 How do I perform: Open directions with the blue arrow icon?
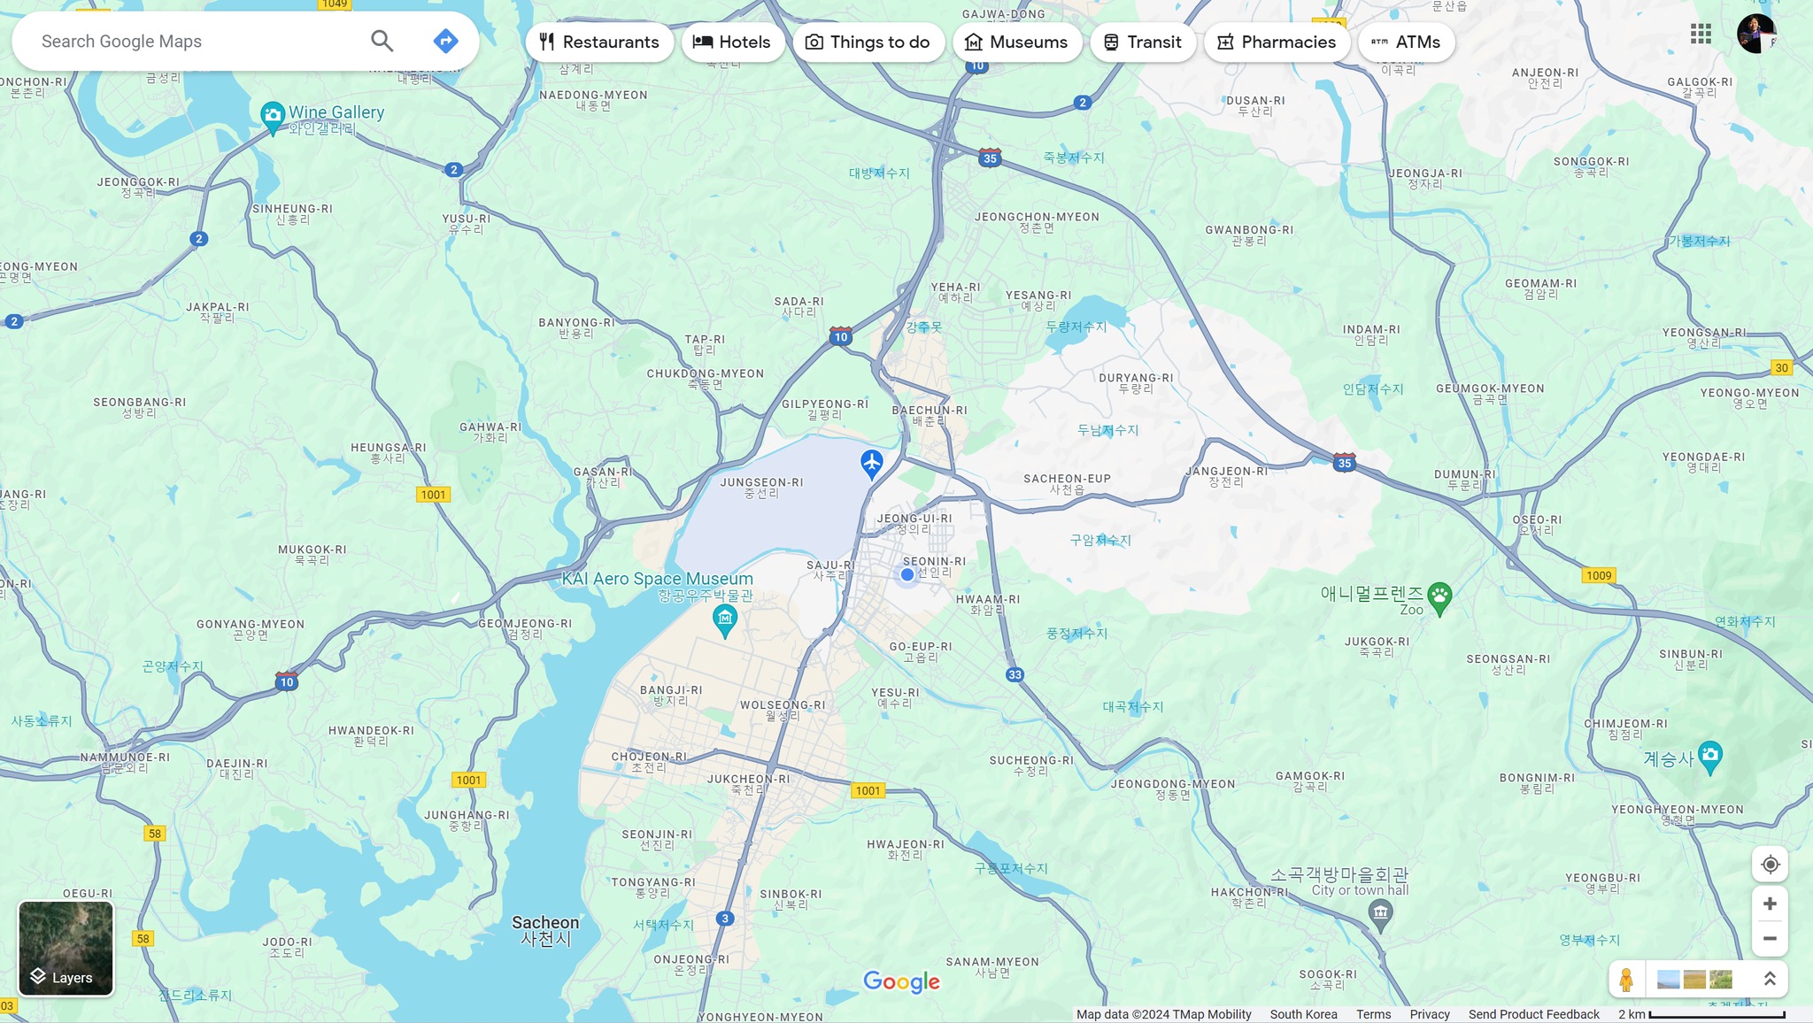[x=445, y=41]
